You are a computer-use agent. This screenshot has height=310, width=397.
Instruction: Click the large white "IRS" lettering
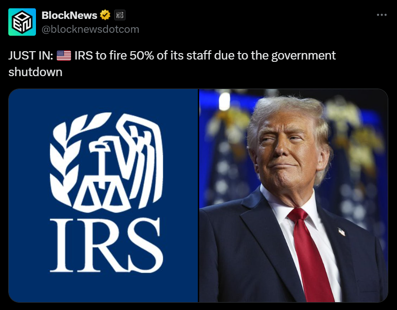point(107,245)
